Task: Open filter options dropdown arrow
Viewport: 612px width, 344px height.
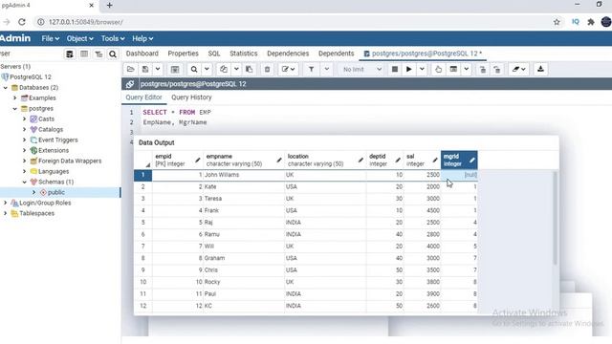Action: pyautogui.click(x=327, y=70)
